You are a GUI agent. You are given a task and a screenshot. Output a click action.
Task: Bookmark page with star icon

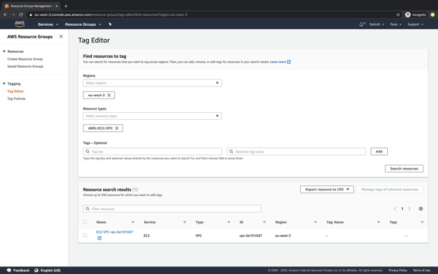398,15
